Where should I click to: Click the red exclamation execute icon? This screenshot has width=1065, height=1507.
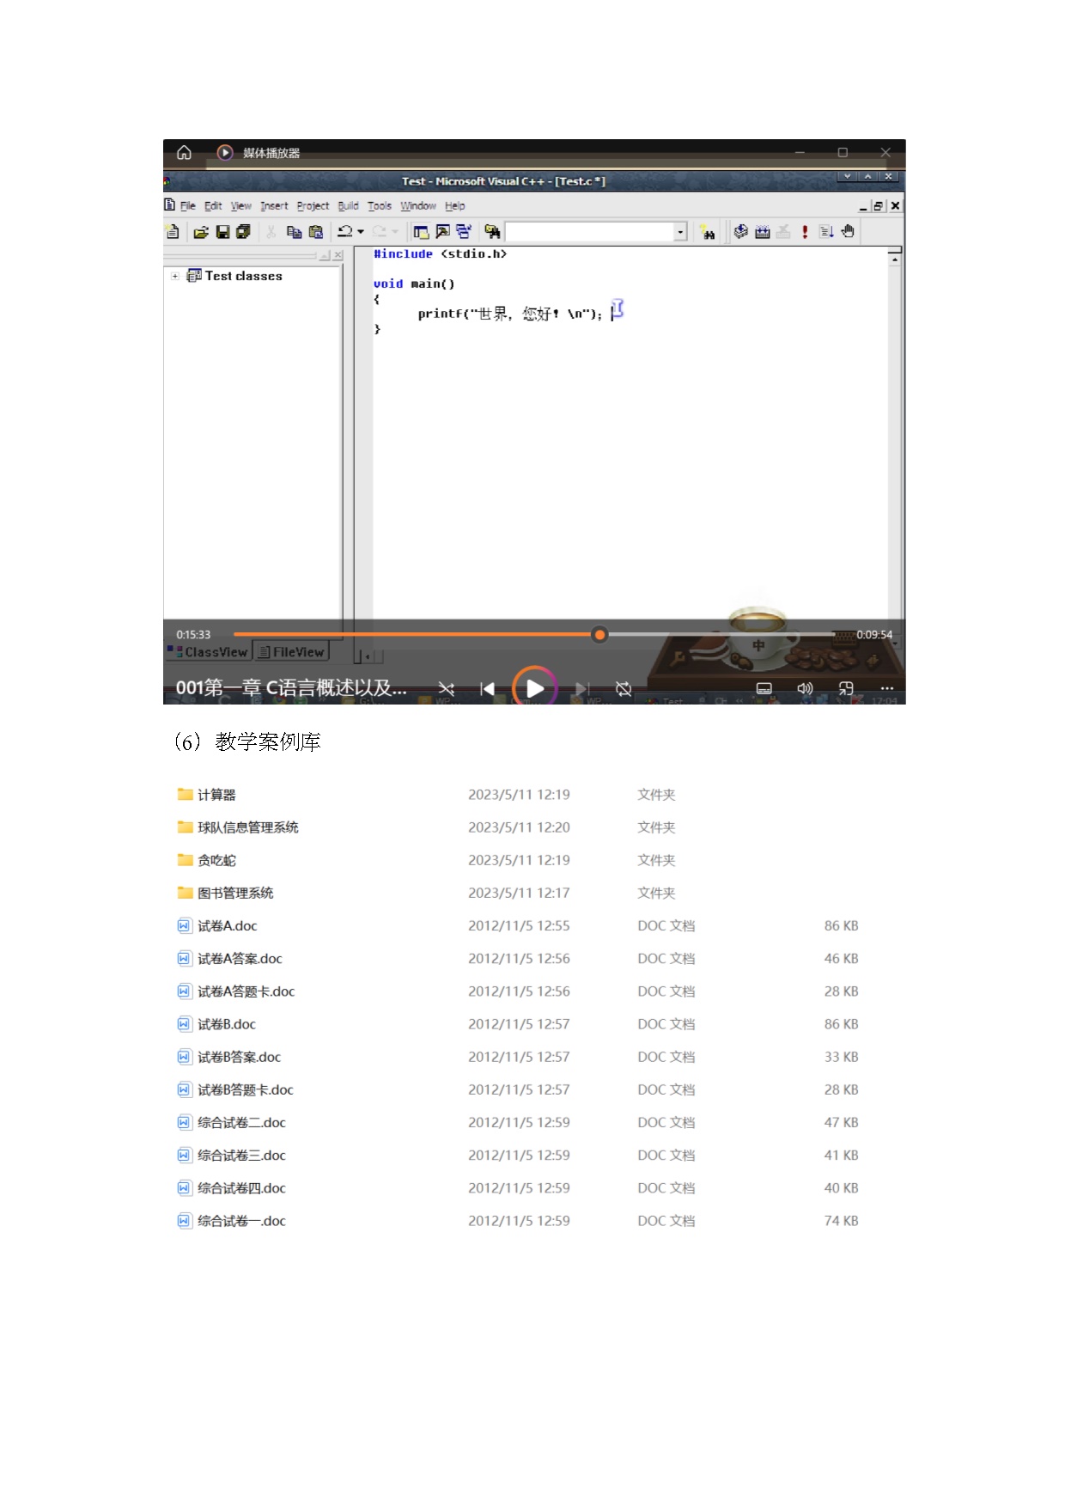coord(805,232)
